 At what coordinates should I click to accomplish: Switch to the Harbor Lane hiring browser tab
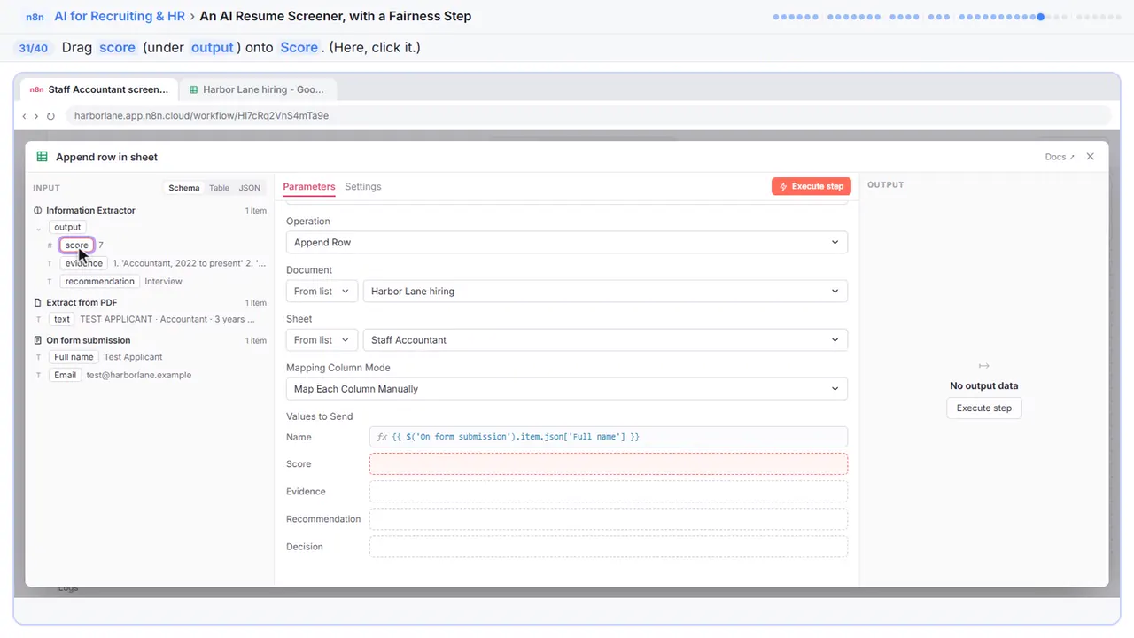[257, 89]
